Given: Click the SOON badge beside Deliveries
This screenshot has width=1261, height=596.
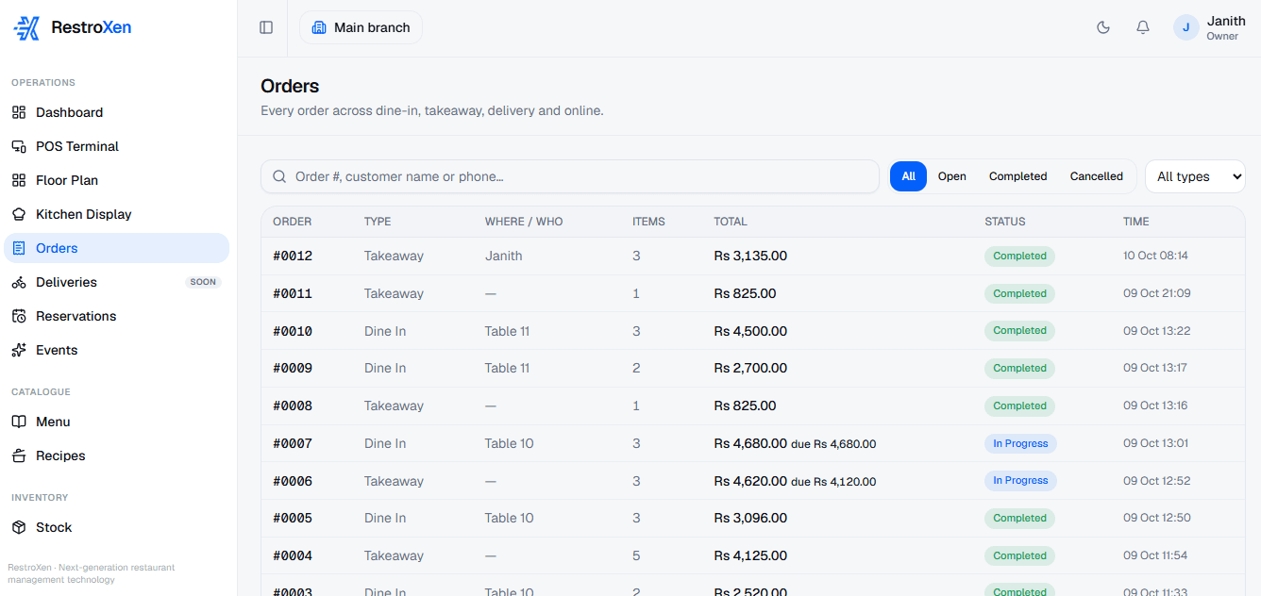Looking at the screenshot, I should pos(203,282).
